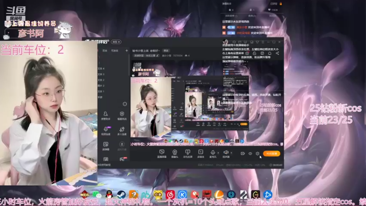366x206 pixels.
Task: Click the share icon in danmaku helper
Action: [277, 53]
